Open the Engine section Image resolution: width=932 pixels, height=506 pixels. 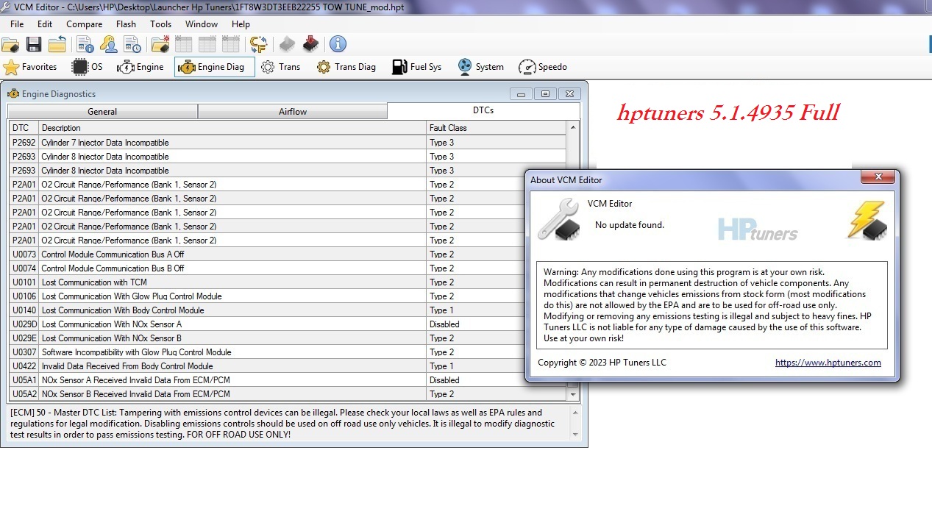tap(140, 67)
